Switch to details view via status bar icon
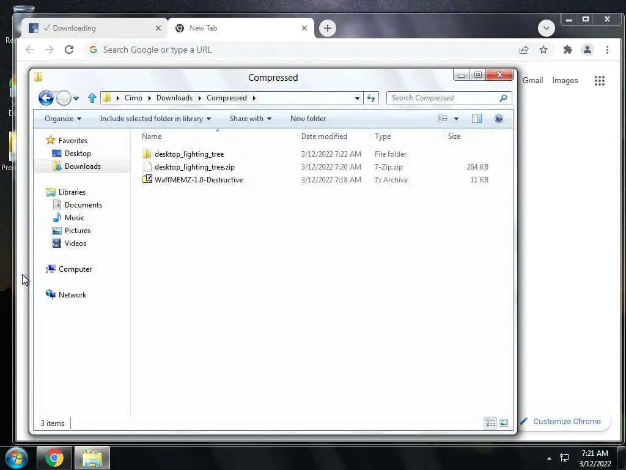The width and height of the screenshot is (626, 470). pos(490,423)
